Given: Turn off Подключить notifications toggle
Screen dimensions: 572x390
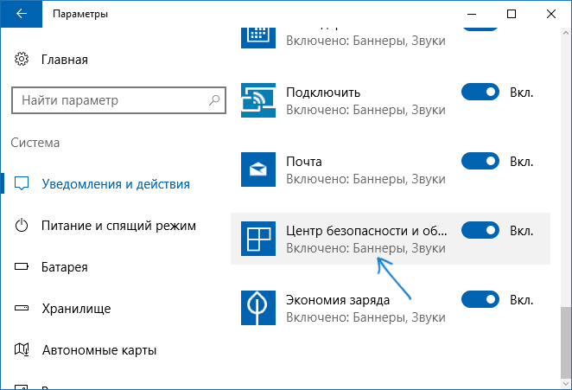Looking at the screenshot, I should click(x=480, y=92).
